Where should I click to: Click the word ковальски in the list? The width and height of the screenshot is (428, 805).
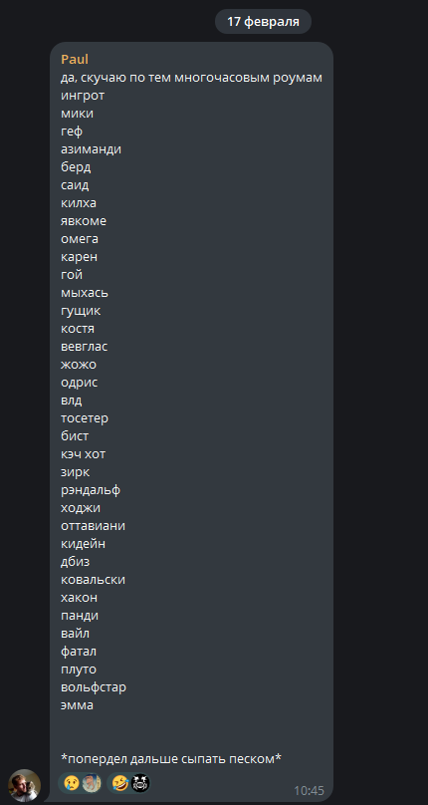93,580
